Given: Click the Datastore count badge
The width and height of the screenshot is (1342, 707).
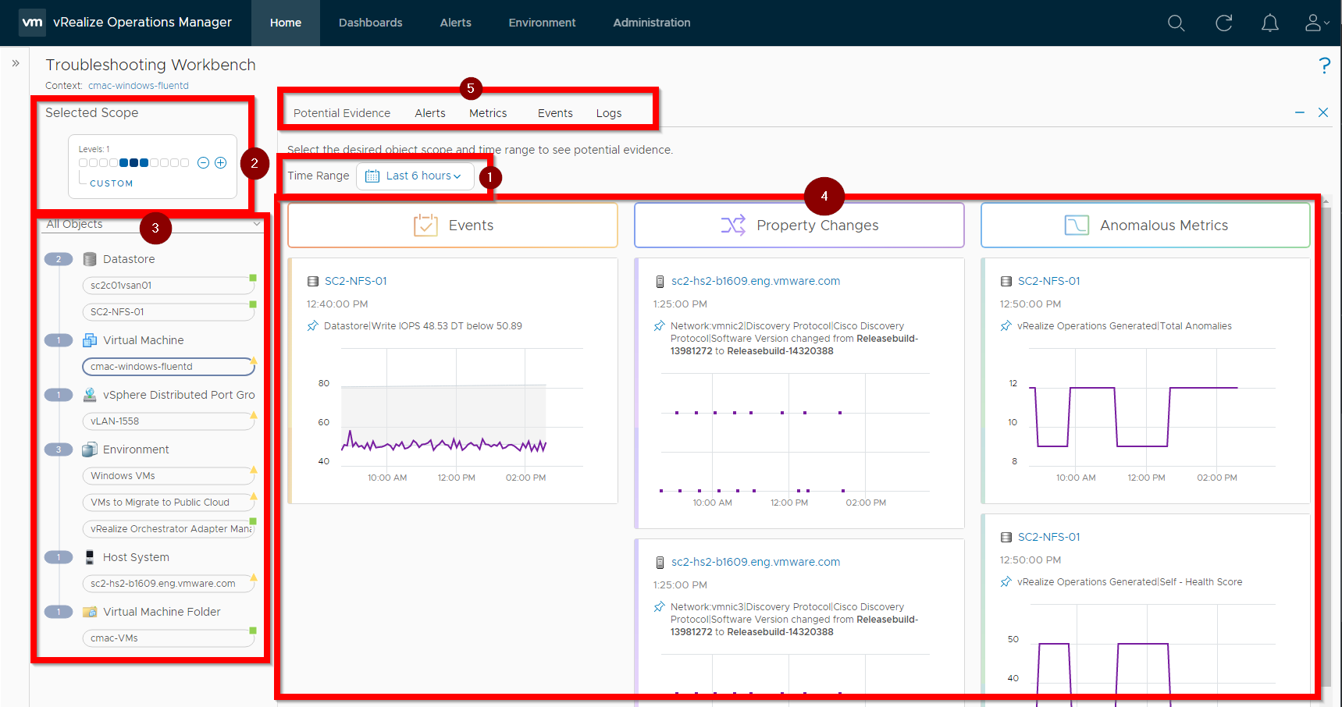Looking at the screenshot, I should (59, 259).
